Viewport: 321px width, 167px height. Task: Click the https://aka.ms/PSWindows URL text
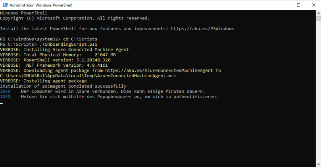tap(202, 29)
